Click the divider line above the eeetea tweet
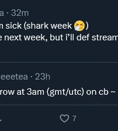 tap(59, 62)
